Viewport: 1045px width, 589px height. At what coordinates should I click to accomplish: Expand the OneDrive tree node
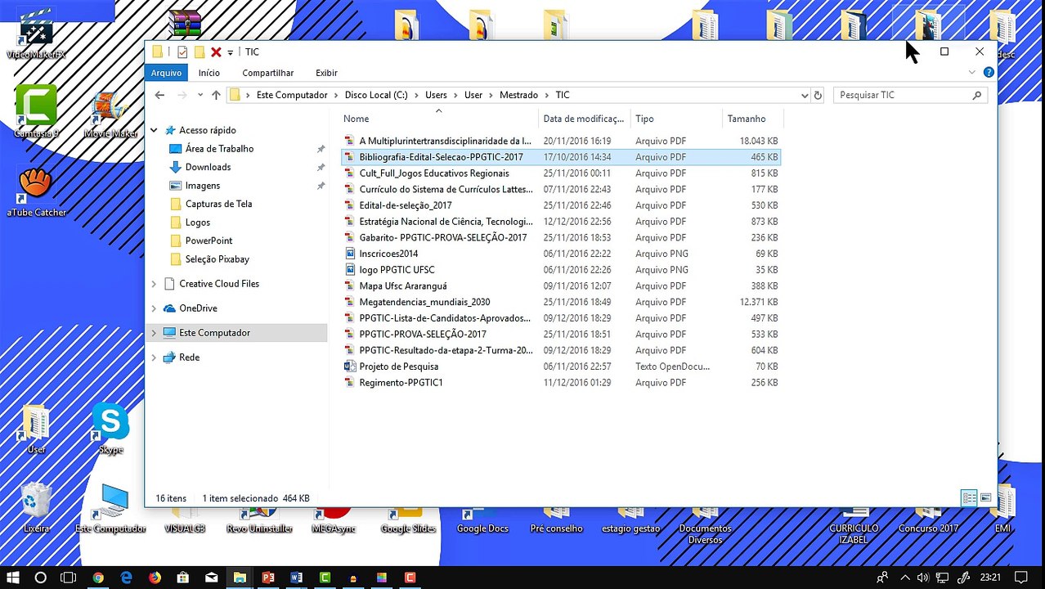point(154,308)
